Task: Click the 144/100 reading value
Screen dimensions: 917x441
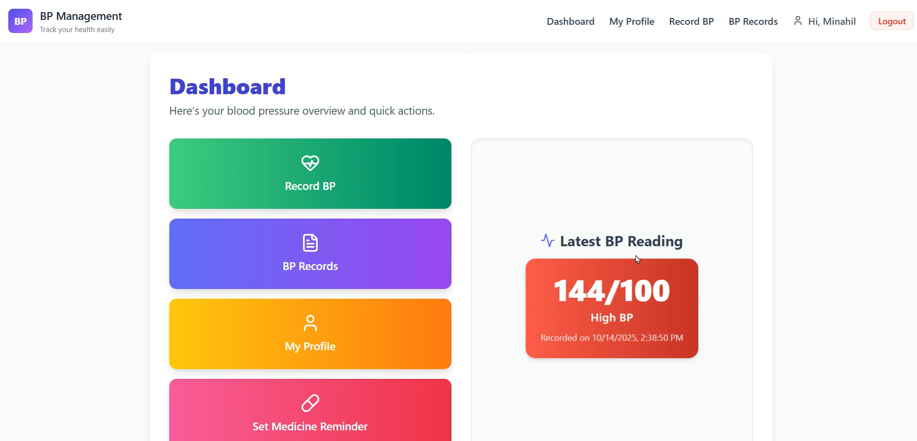Action: click(x=611, y=291)
